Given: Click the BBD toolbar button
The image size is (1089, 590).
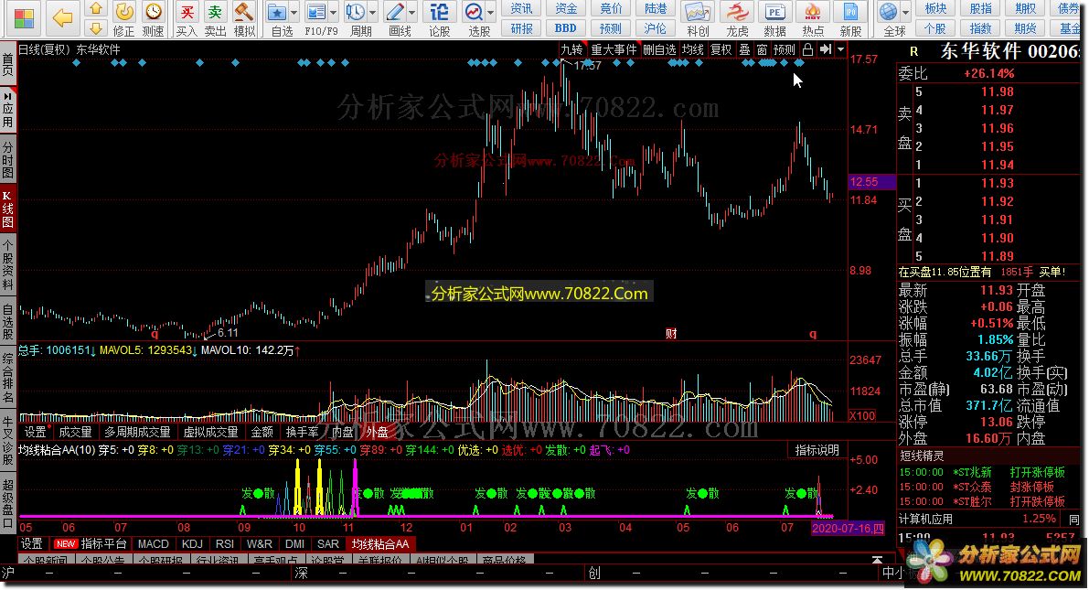Looking at the screenshot, I should click(x=565, y=28).
